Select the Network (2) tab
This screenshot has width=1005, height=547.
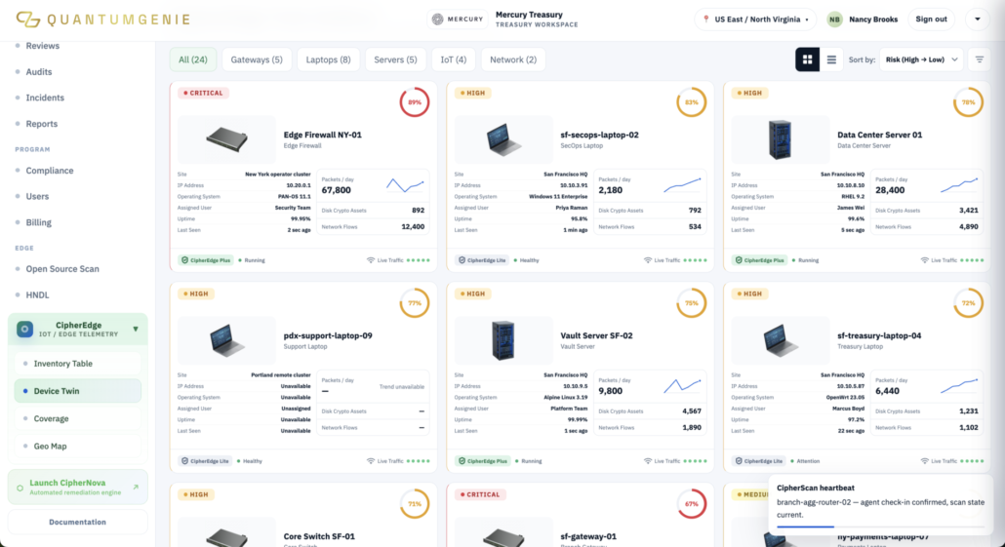(x=513, y=59)
